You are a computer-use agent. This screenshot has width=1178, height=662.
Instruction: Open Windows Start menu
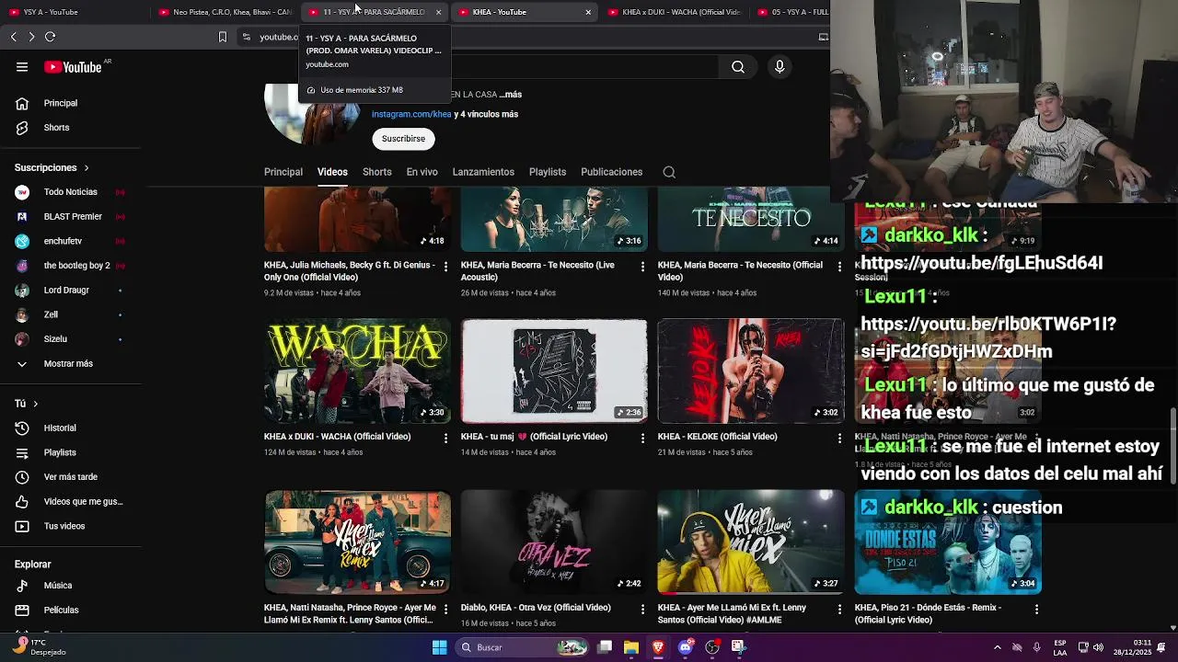tap(439, 647)
